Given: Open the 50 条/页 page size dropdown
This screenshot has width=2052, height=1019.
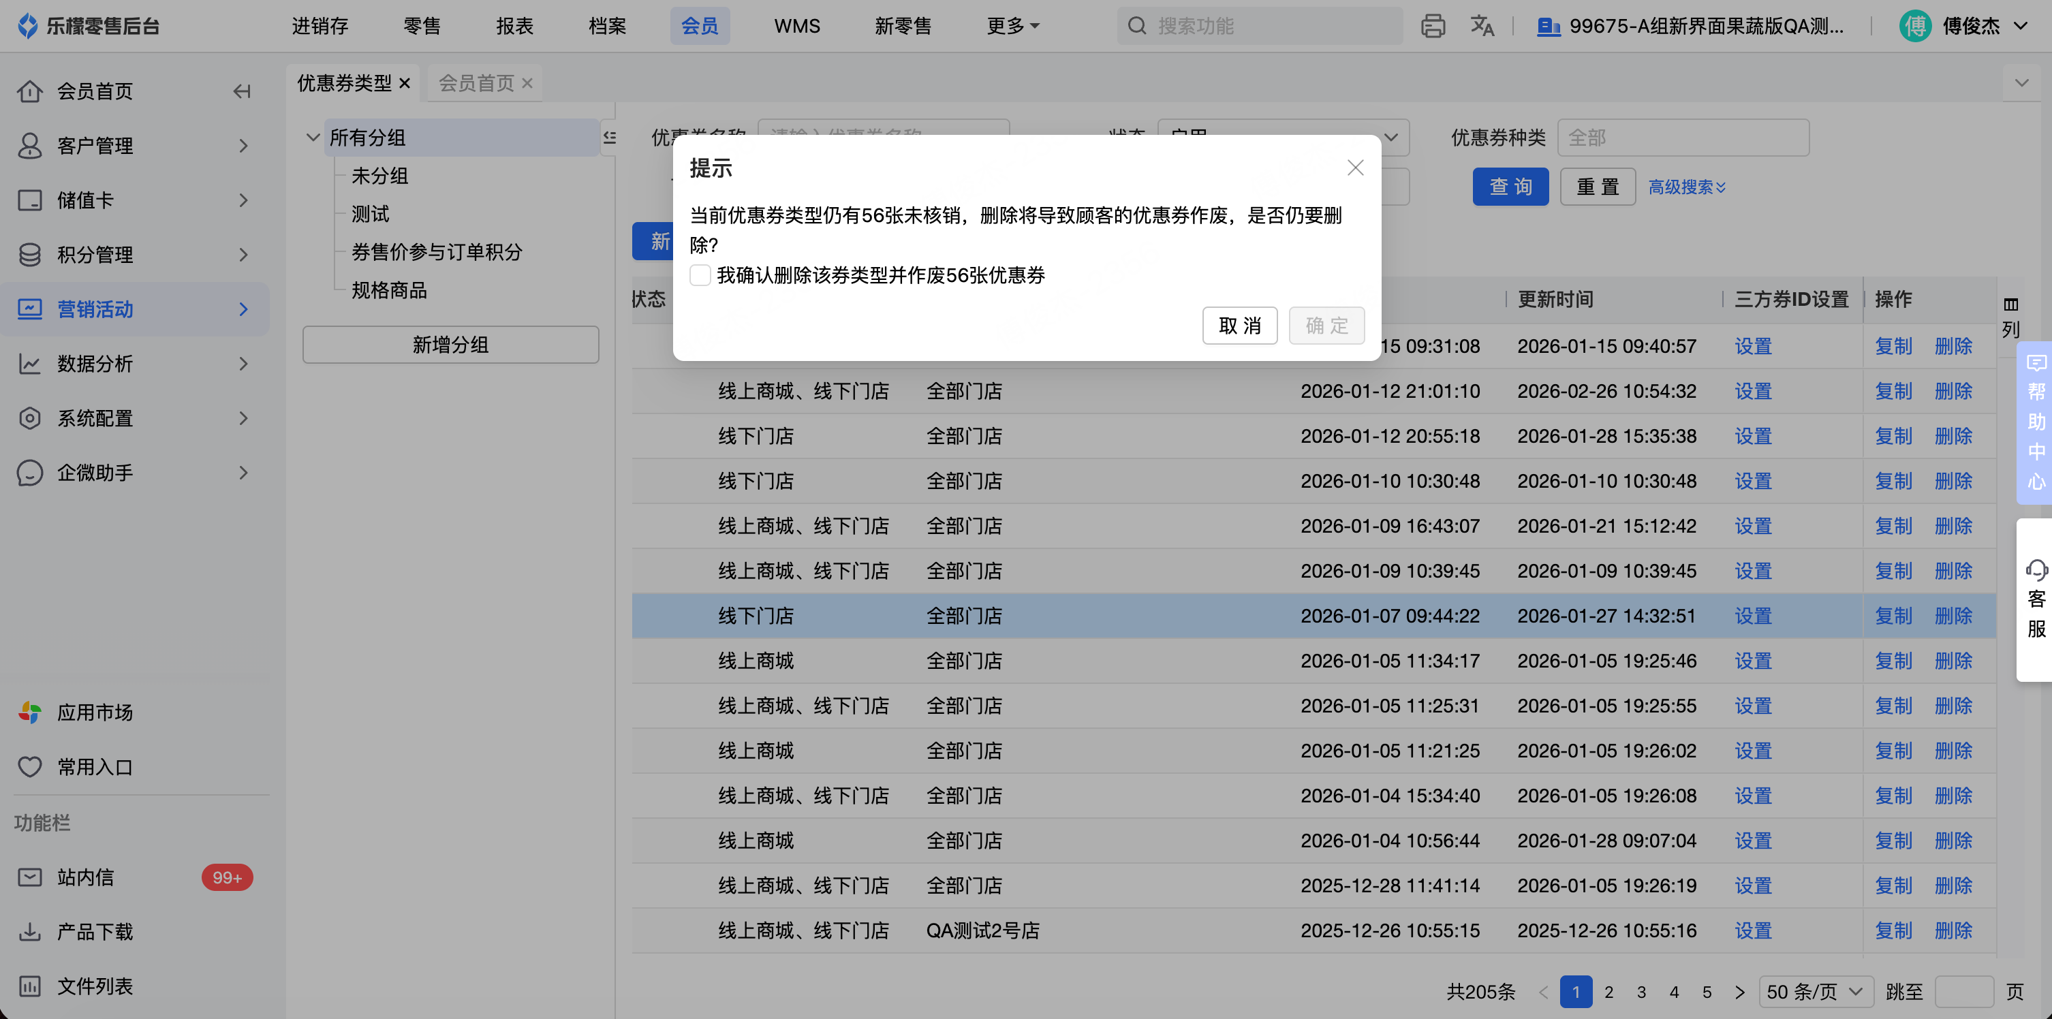Looking at the screenshot, I should tap(1815, 992).
